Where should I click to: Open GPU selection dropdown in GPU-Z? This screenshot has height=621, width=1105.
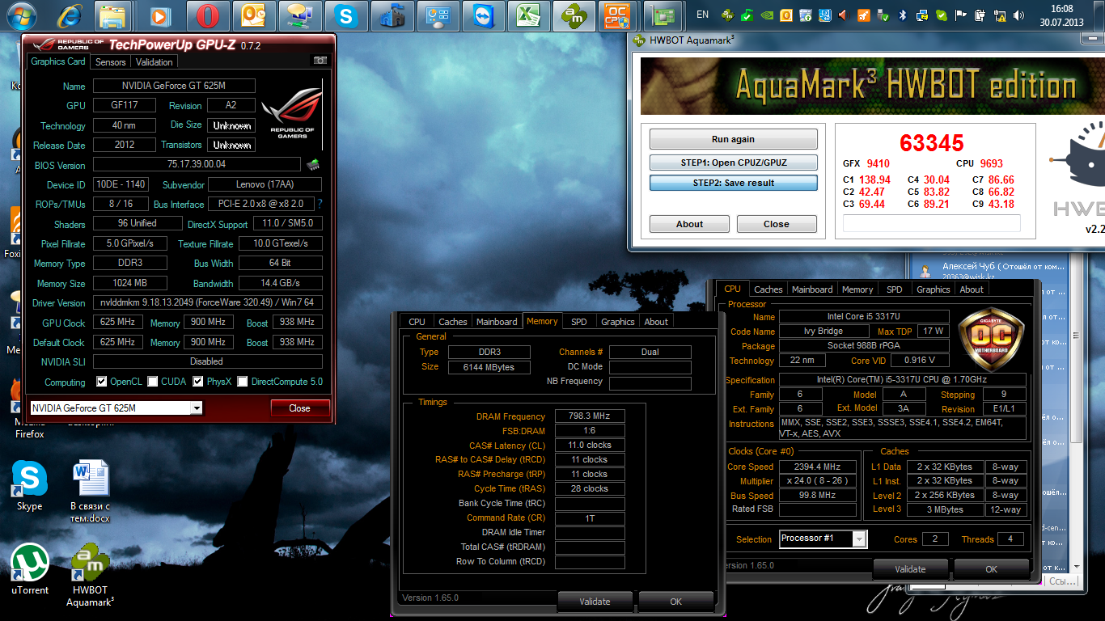197,408
